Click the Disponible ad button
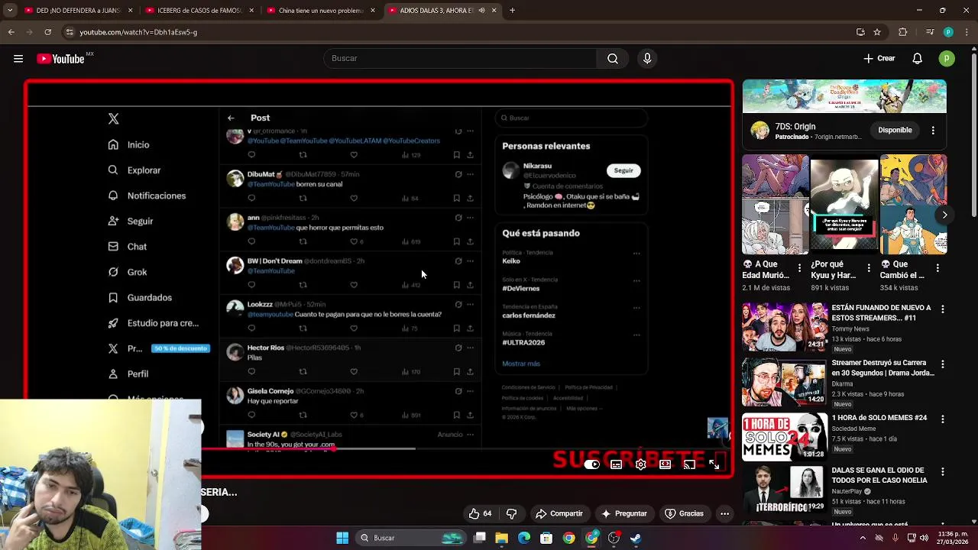 (x=895, y=131)
